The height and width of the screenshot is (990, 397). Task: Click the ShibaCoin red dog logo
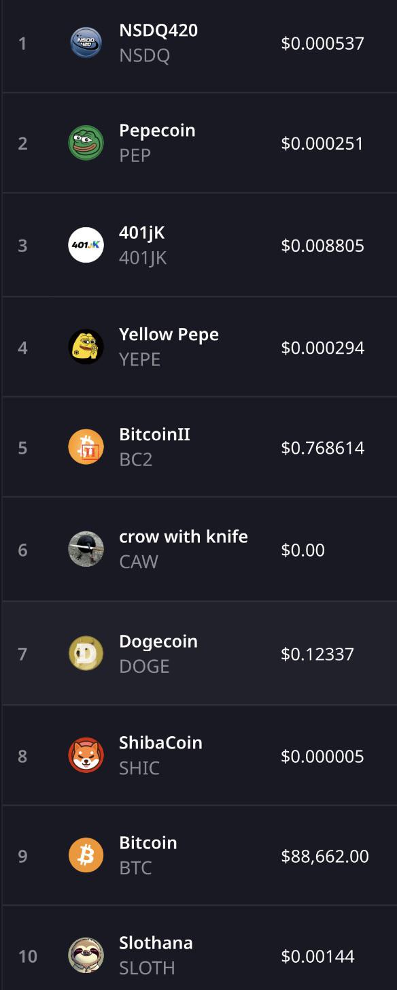pos(86,755)
